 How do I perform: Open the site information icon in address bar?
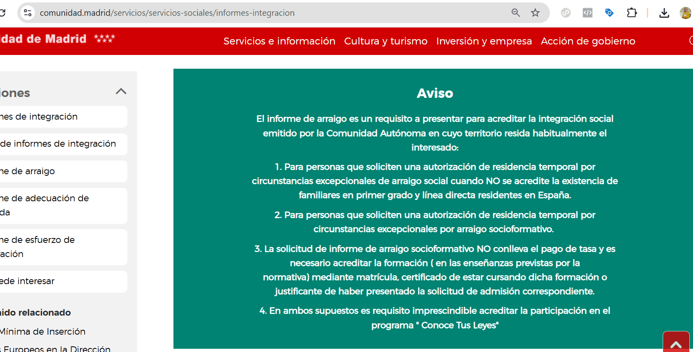click(28, 13)
